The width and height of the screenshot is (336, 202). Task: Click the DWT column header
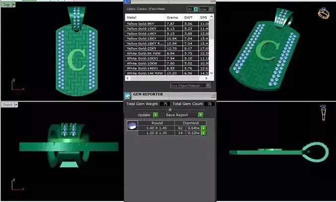pyautogui.click(x=190, y=17)
